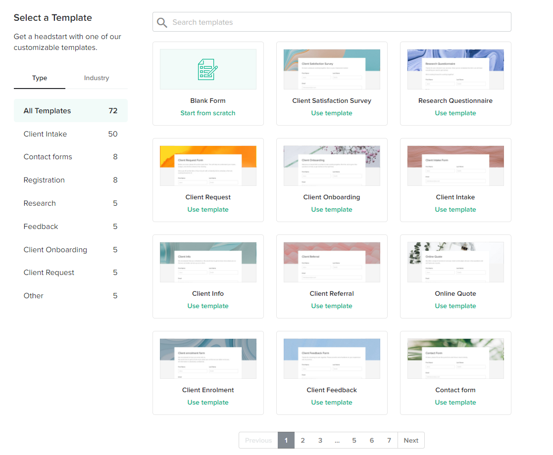Screen dimensions: 553x455
Task: Select the Type tab
Action: [x=40, y=78]
